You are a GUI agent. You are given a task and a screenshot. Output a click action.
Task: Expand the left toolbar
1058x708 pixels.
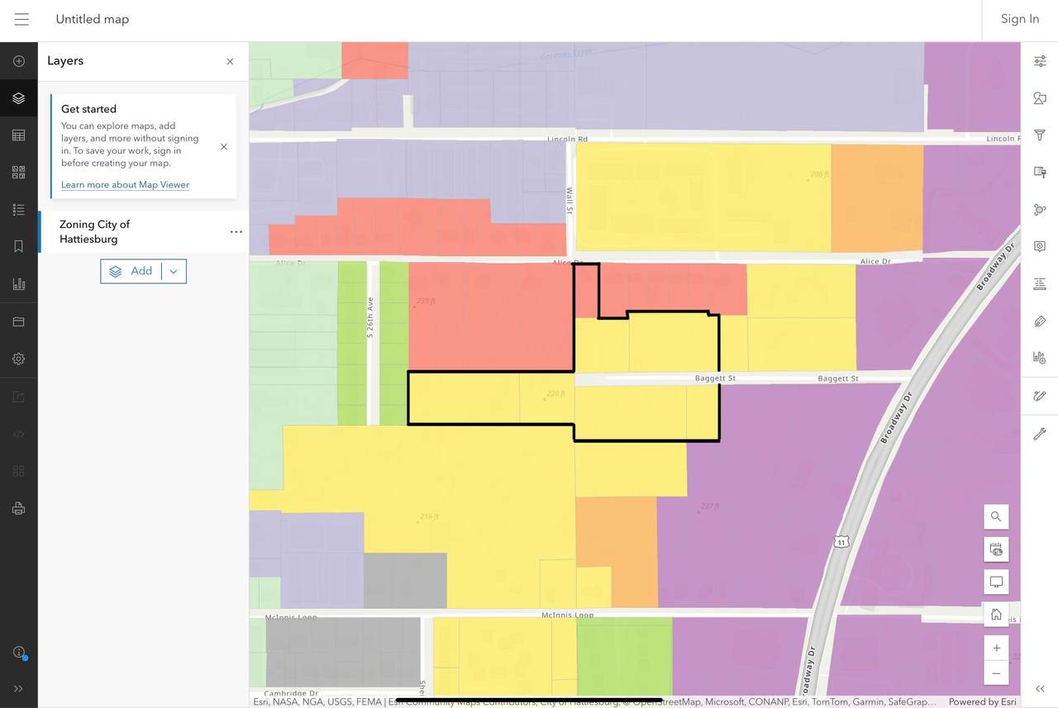click(18, 688)
